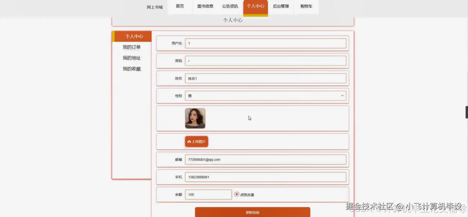
Task: Click the upload cloud icon on 上传图片 button
Action: click(x=189, y=141)
